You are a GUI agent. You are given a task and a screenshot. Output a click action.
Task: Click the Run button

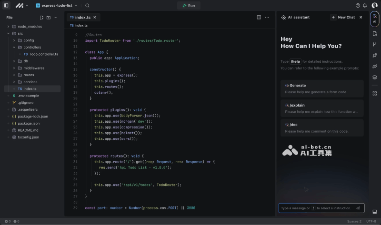point(189,6)
